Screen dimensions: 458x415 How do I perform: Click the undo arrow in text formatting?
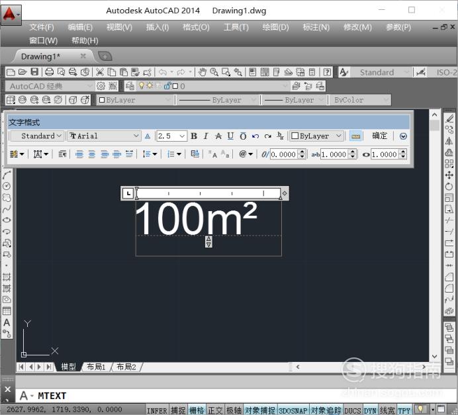[x=255, y=136]
